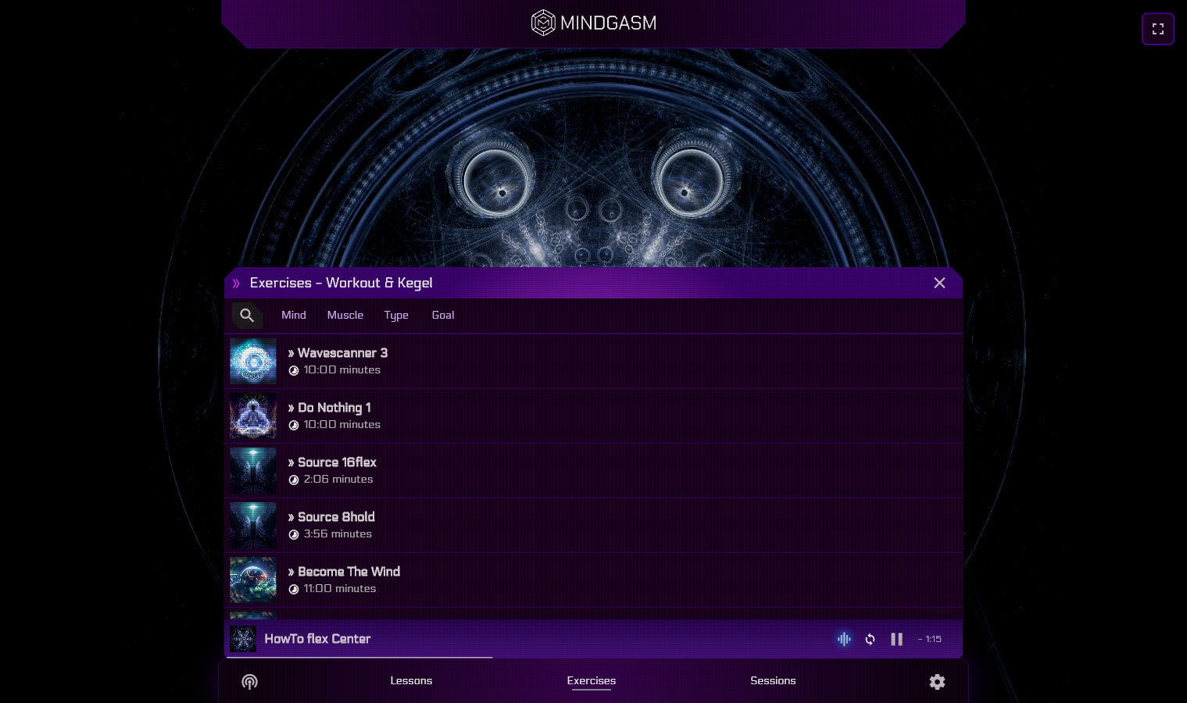Image resolution: width=1187 pixels, height=703 pixels.
Task: Select the Become The Wind exercise
Action: click(x=593, y=580)
